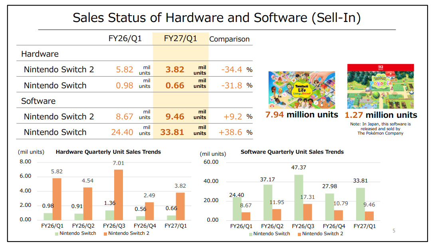This screenshot has width=434, height=248.
Task: Click the Pokémon Pokopia game cover image
Action: pyautogui.click(x=380, y=86)
